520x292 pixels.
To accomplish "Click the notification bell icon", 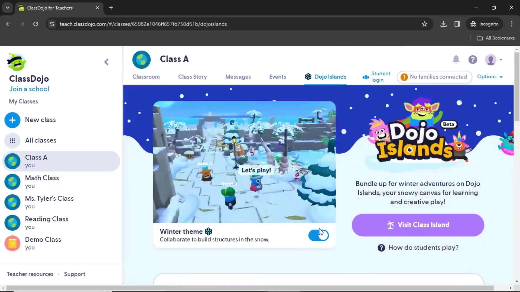I will 456,59.
